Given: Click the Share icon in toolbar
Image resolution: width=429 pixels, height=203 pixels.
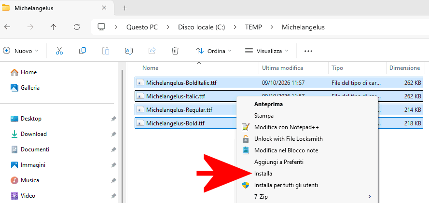Looking at the screenshot, I should click(x=152, y=51).
